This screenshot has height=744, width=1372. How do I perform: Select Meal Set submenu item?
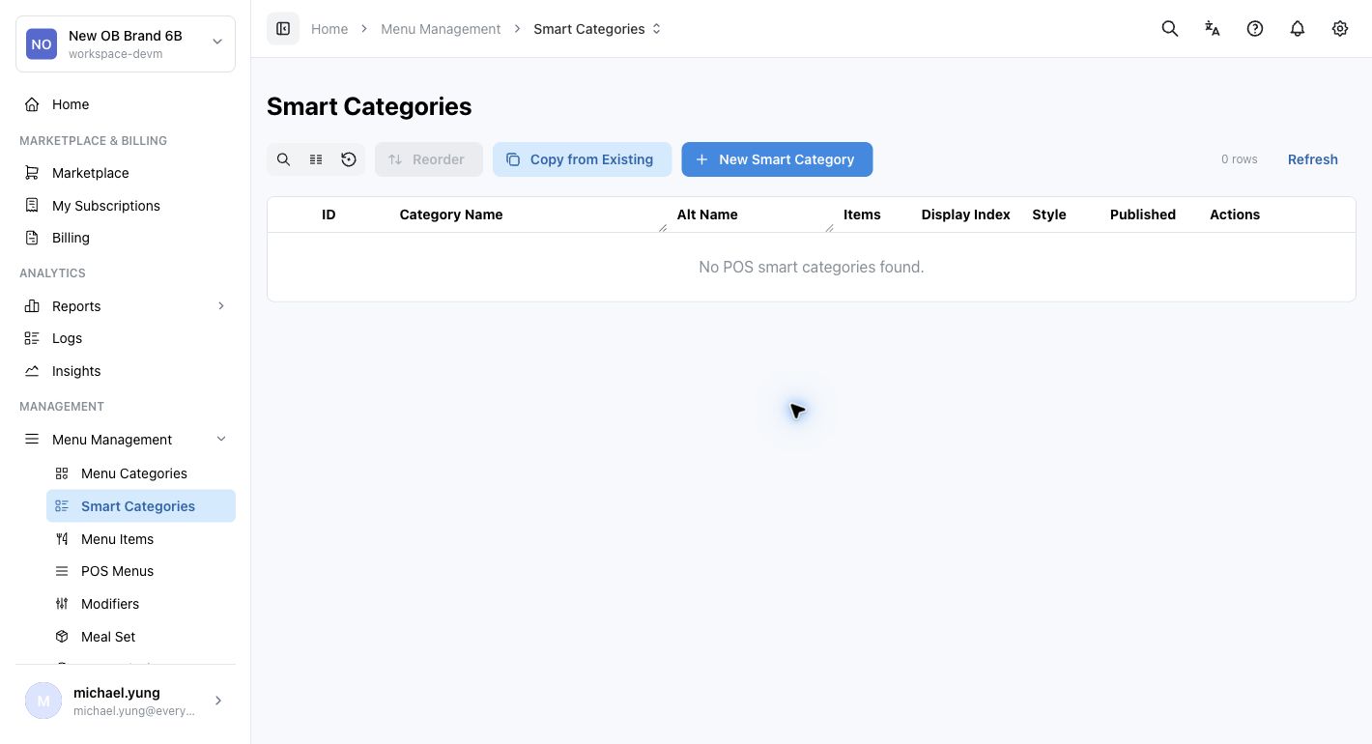(x=141, y=637)
